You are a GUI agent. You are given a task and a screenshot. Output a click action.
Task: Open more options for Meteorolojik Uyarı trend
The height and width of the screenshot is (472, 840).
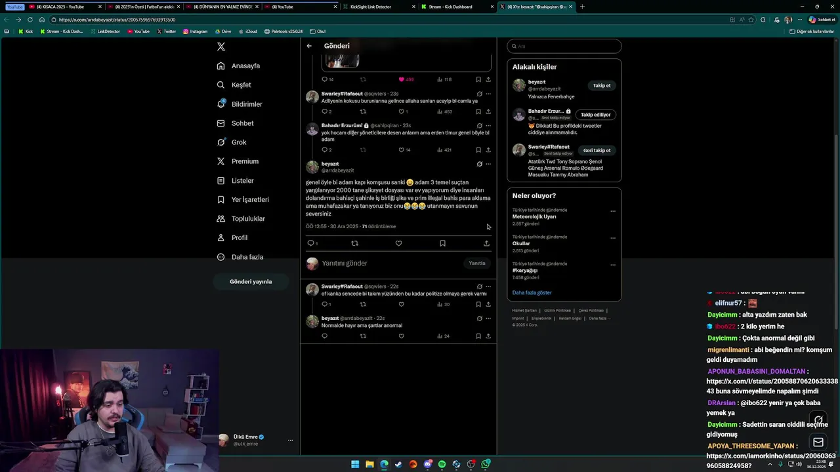click(613, 211)
